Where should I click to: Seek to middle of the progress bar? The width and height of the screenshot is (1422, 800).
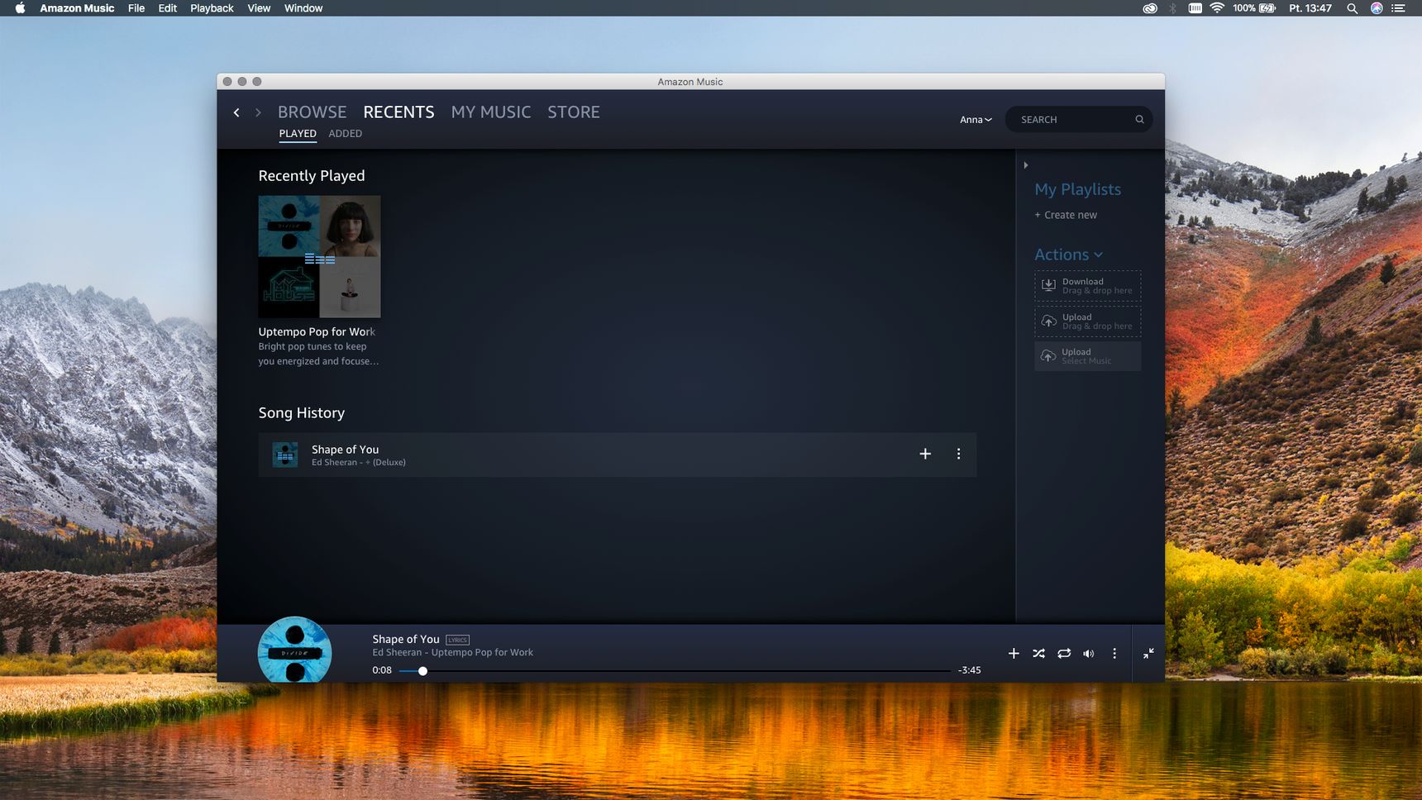coord(675,671)
